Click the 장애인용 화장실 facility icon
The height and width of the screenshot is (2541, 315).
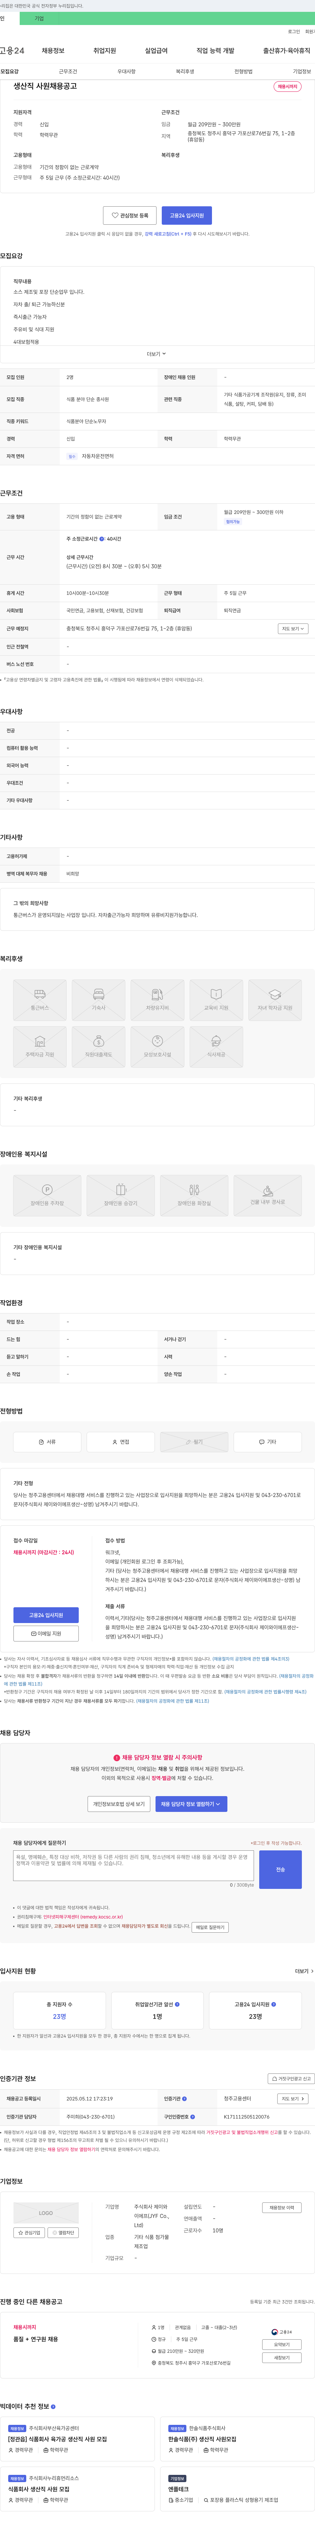point(194,1196)
